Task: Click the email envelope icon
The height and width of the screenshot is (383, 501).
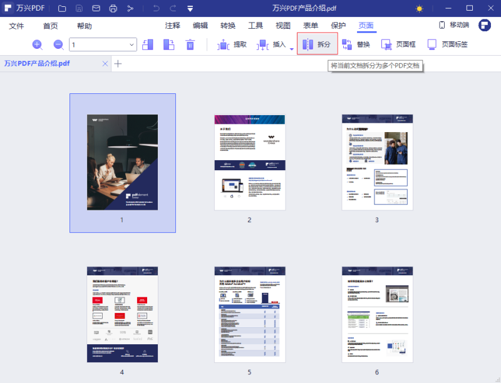Action: pyautogui.click(x=96, y=9)
